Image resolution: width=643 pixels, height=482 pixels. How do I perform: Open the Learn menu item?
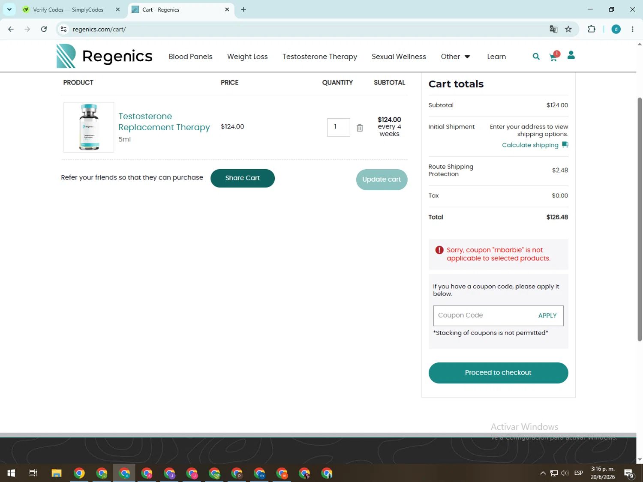pyautogui.click(x=496, y=57)
